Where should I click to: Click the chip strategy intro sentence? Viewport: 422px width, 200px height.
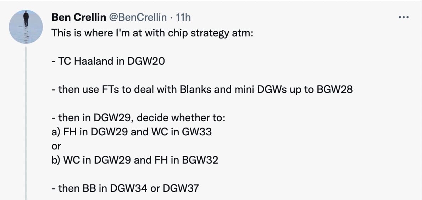click(152, 33)
